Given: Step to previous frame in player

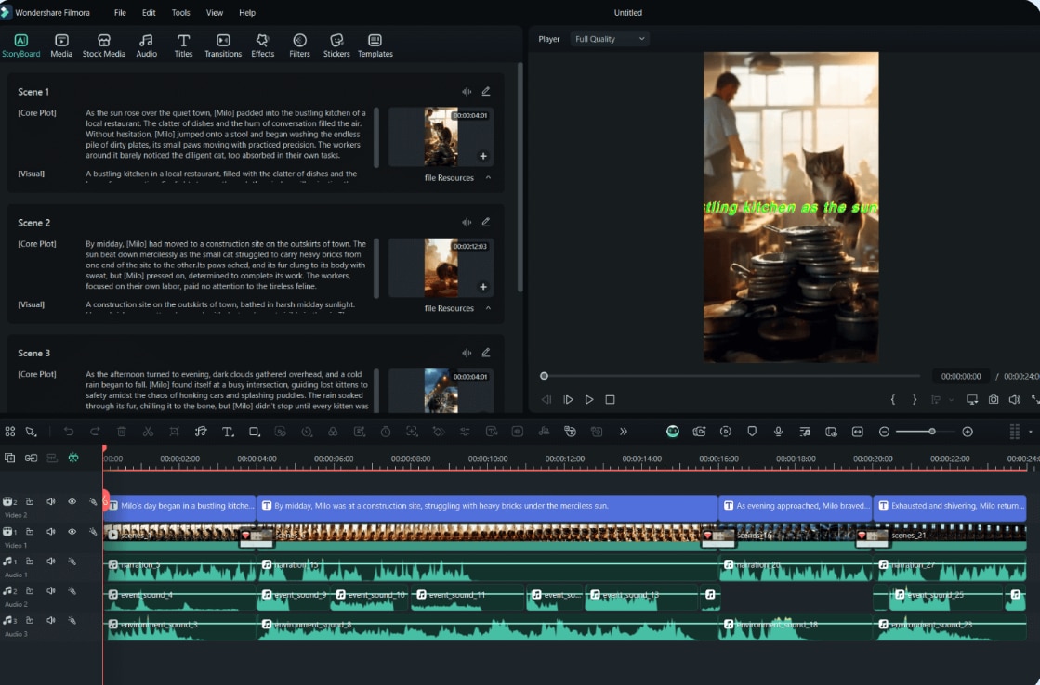Looking at the screenshot, I should pos(546,399).
